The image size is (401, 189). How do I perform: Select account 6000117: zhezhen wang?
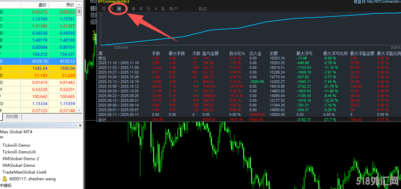[x=33, y=179]
